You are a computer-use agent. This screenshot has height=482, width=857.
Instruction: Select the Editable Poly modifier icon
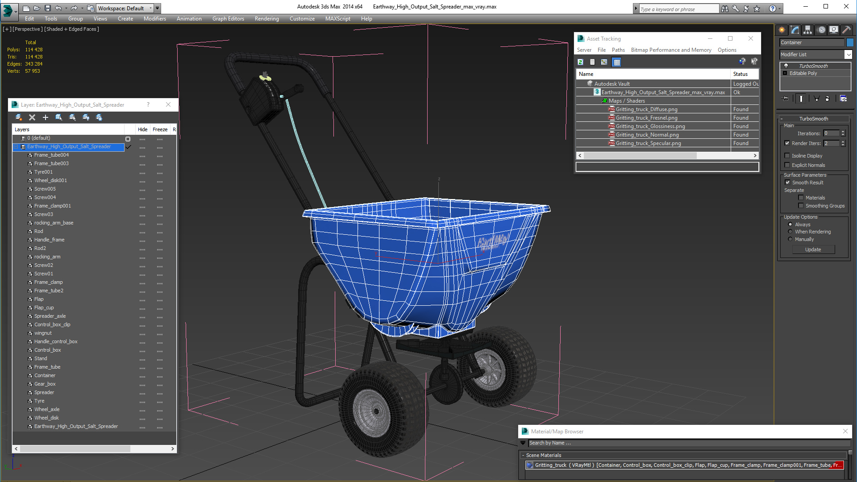click(786, 74)
